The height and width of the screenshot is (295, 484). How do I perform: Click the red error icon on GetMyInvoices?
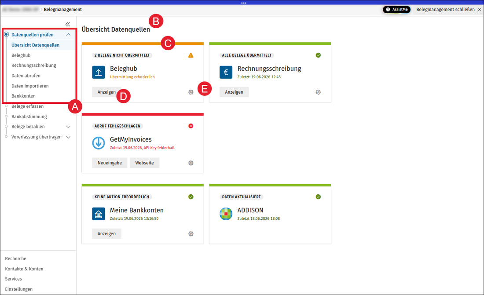(x=191, y=126)
